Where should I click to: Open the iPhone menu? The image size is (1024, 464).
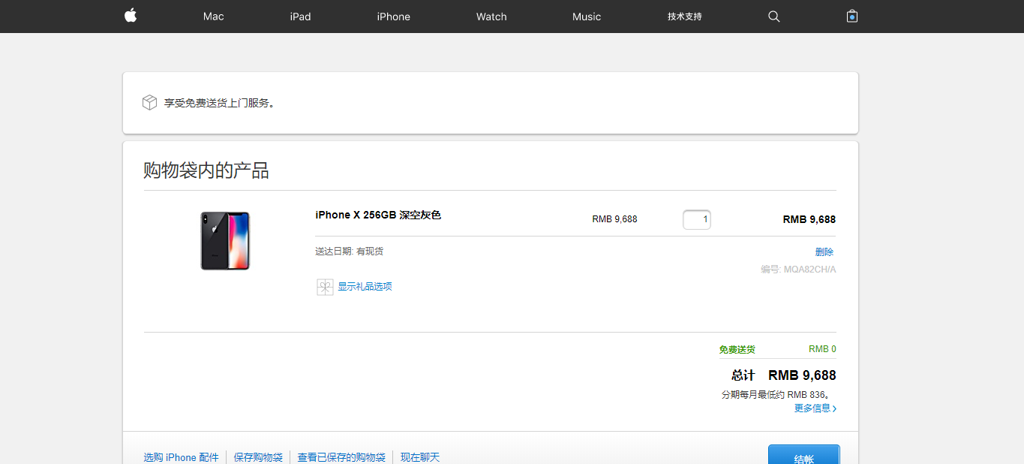tap(394, 17)
